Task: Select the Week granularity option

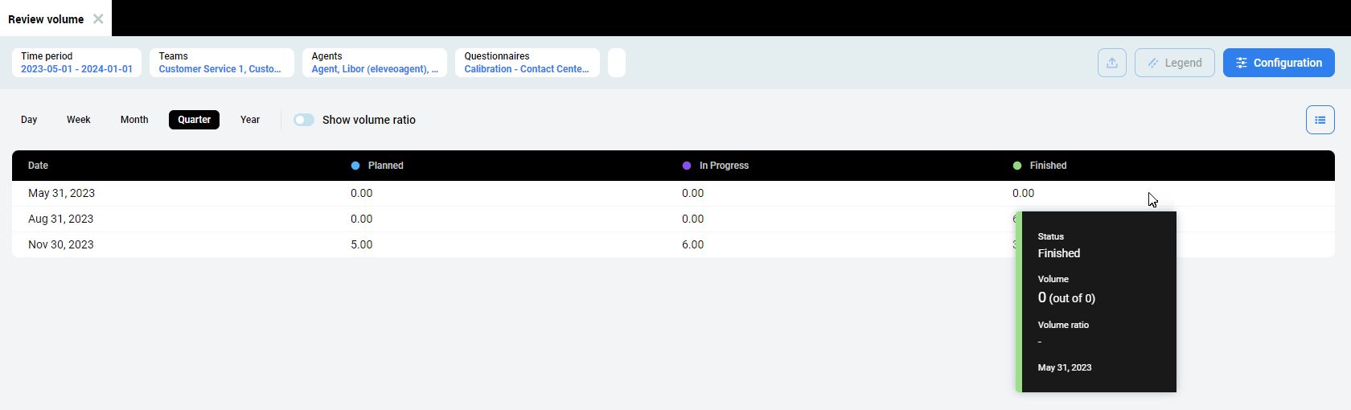Action: 78,120
